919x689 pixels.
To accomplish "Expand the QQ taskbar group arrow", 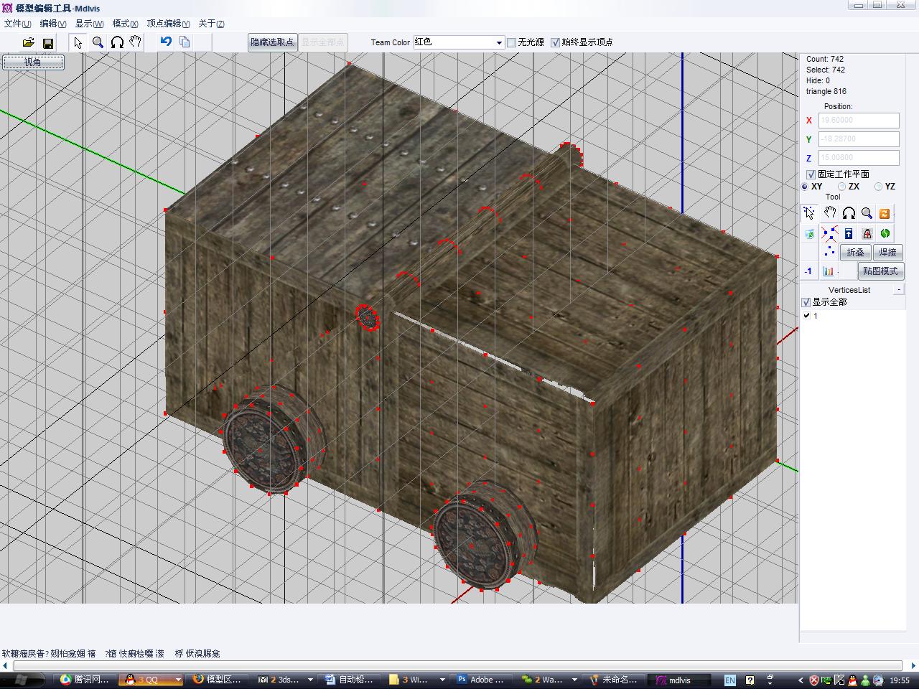I will (179, 680).
